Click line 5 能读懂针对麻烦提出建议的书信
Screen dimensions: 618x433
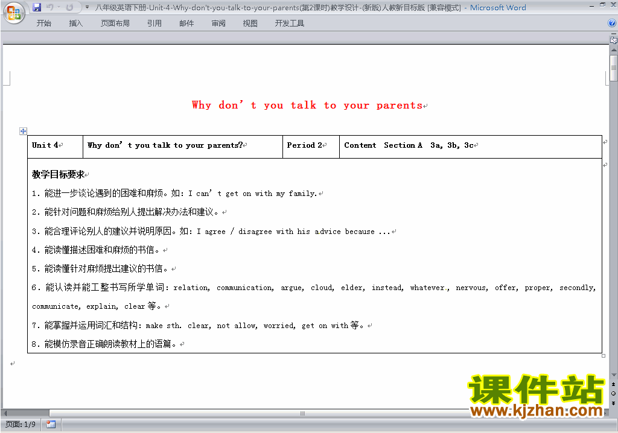[x=100, y=269]
